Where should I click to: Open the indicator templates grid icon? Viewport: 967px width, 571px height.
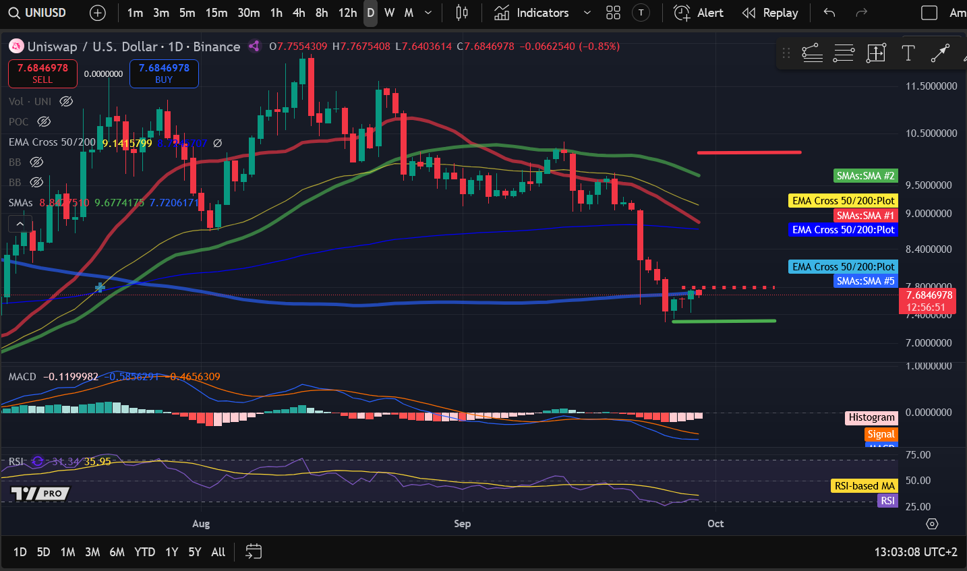613,13
